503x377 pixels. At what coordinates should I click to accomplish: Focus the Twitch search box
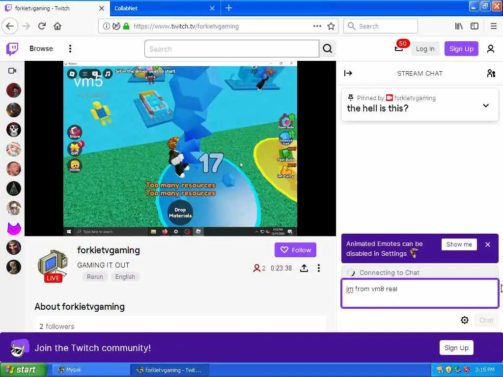232,49
